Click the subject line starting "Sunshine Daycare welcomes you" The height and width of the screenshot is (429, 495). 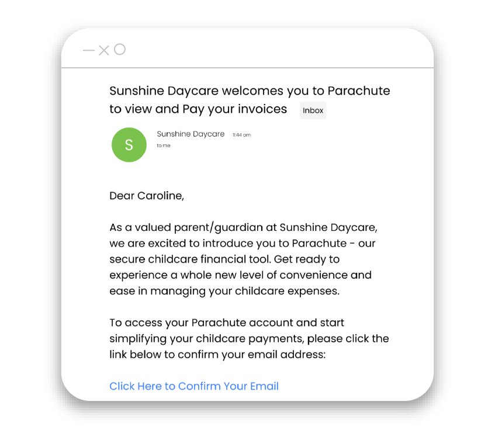tap(250, 91)
